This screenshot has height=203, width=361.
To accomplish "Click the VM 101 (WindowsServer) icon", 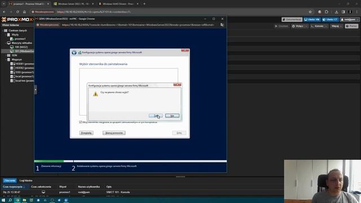I will click(x=12, y=51).
